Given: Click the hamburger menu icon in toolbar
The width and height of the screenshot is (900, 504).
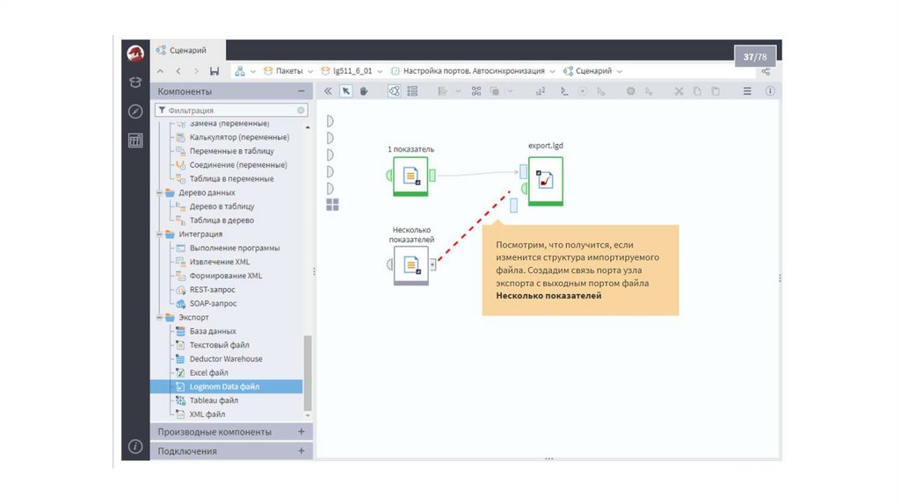Looking at the screenshot, I should tap(748, 90).
